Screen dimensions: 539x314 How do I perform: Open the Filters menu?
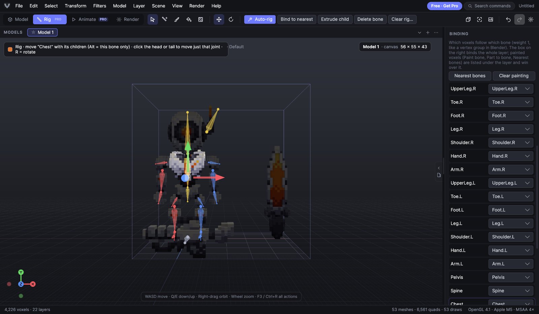tap(99, 6)
